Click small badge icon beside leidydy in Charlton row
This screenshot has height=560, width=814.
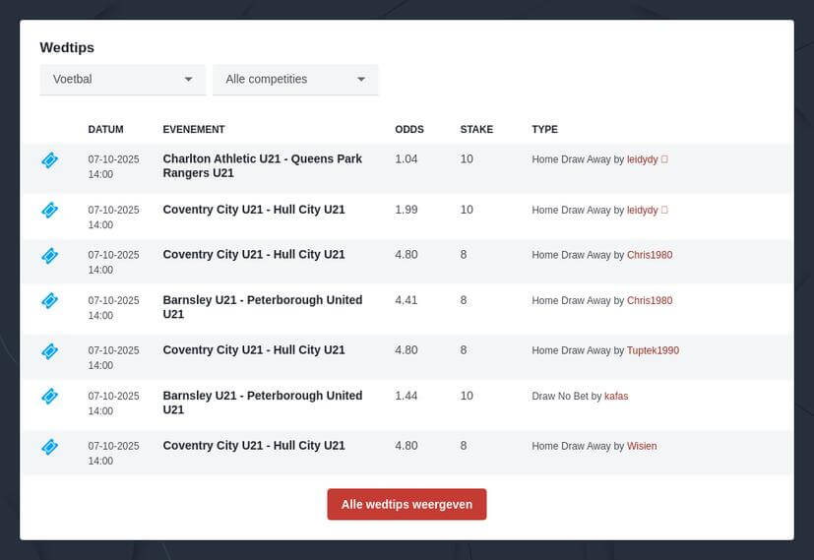click(664, 158)
